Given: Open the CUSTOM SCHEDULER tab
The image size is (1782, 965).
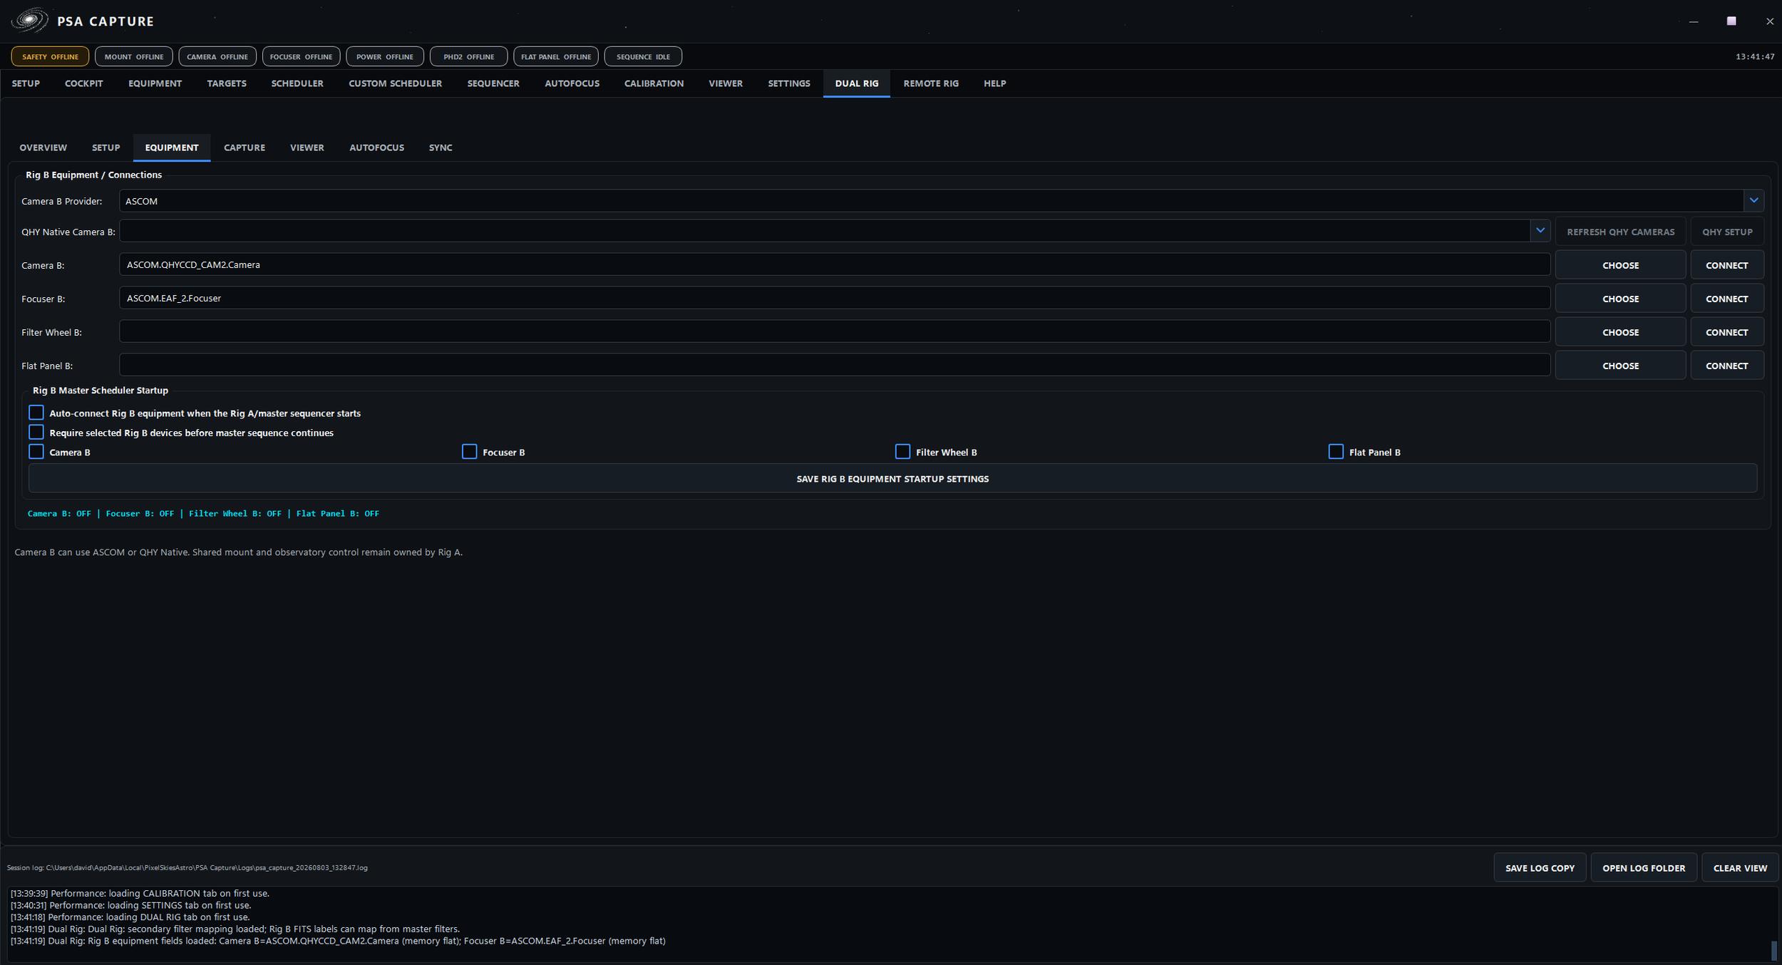Looking at the screenshot, I should click(x=395, y=83).
